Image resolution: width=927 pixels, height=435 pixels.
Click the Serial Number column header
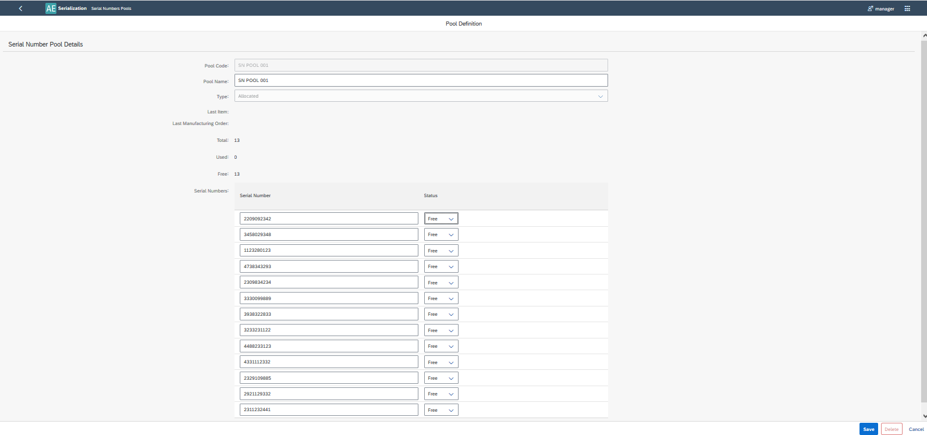click(x=255, y=196)
